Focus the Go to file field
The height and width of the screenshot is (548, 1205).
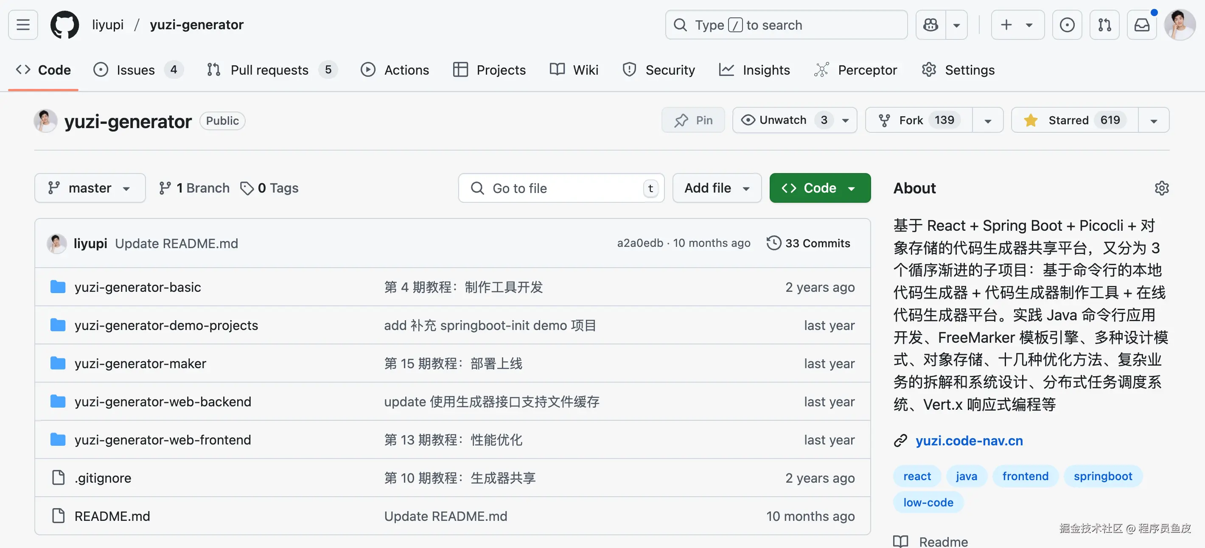click(x=561, y=188)
